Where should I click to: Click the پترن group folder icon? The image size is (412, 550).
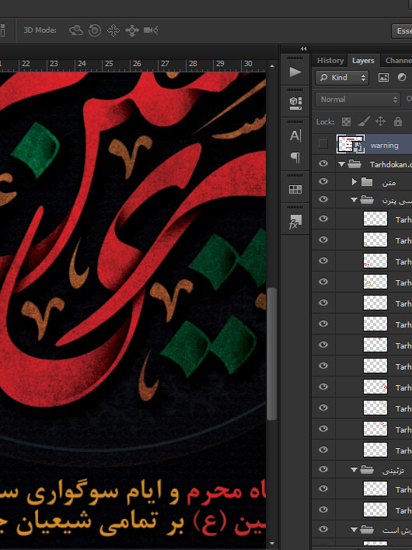pyautogui.click(x=367, y=200)
